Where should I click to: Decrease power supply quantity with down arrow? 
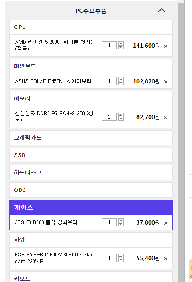click(x=121, y=260)
